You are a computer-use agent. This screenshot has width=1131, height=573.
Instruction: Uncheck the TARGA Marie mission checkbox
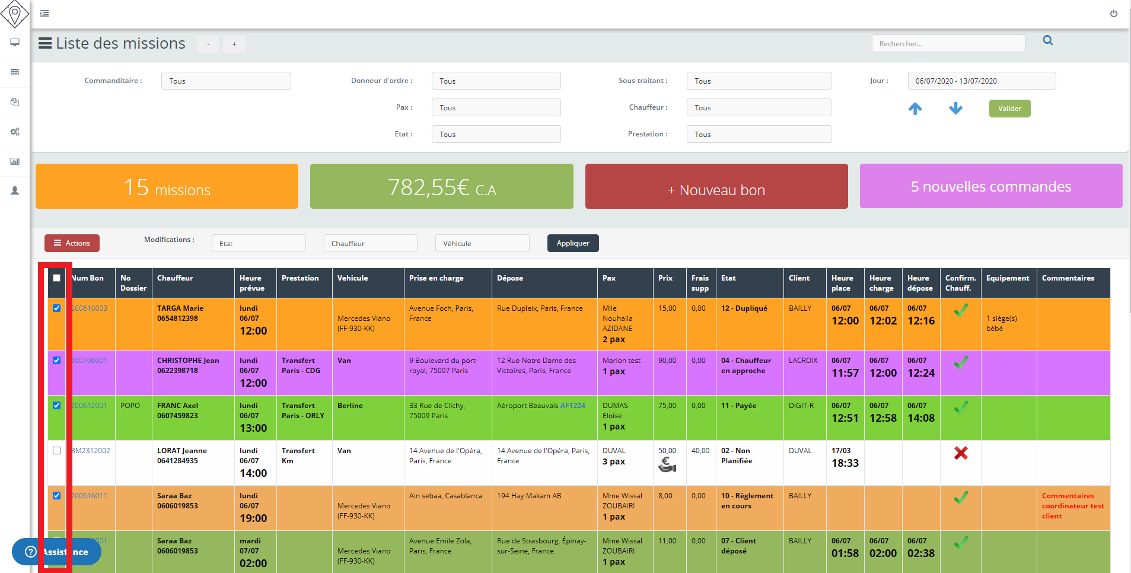[57, 308]
